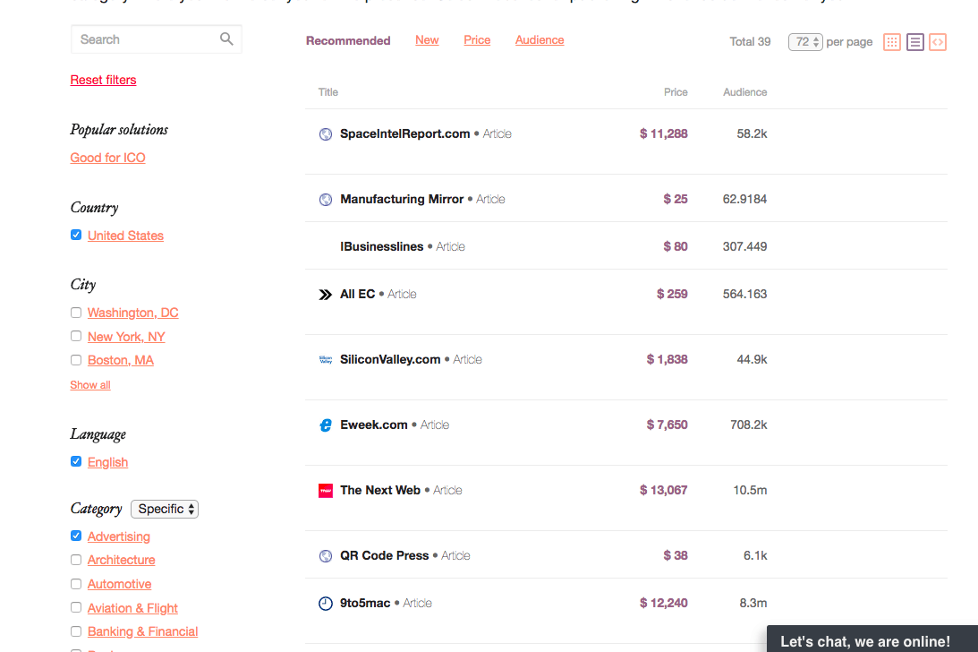The height and width of the screenshot is (652, 978).
Task: Click the embed code view icon
Action: pyautogui.click(x=937, y=42)
